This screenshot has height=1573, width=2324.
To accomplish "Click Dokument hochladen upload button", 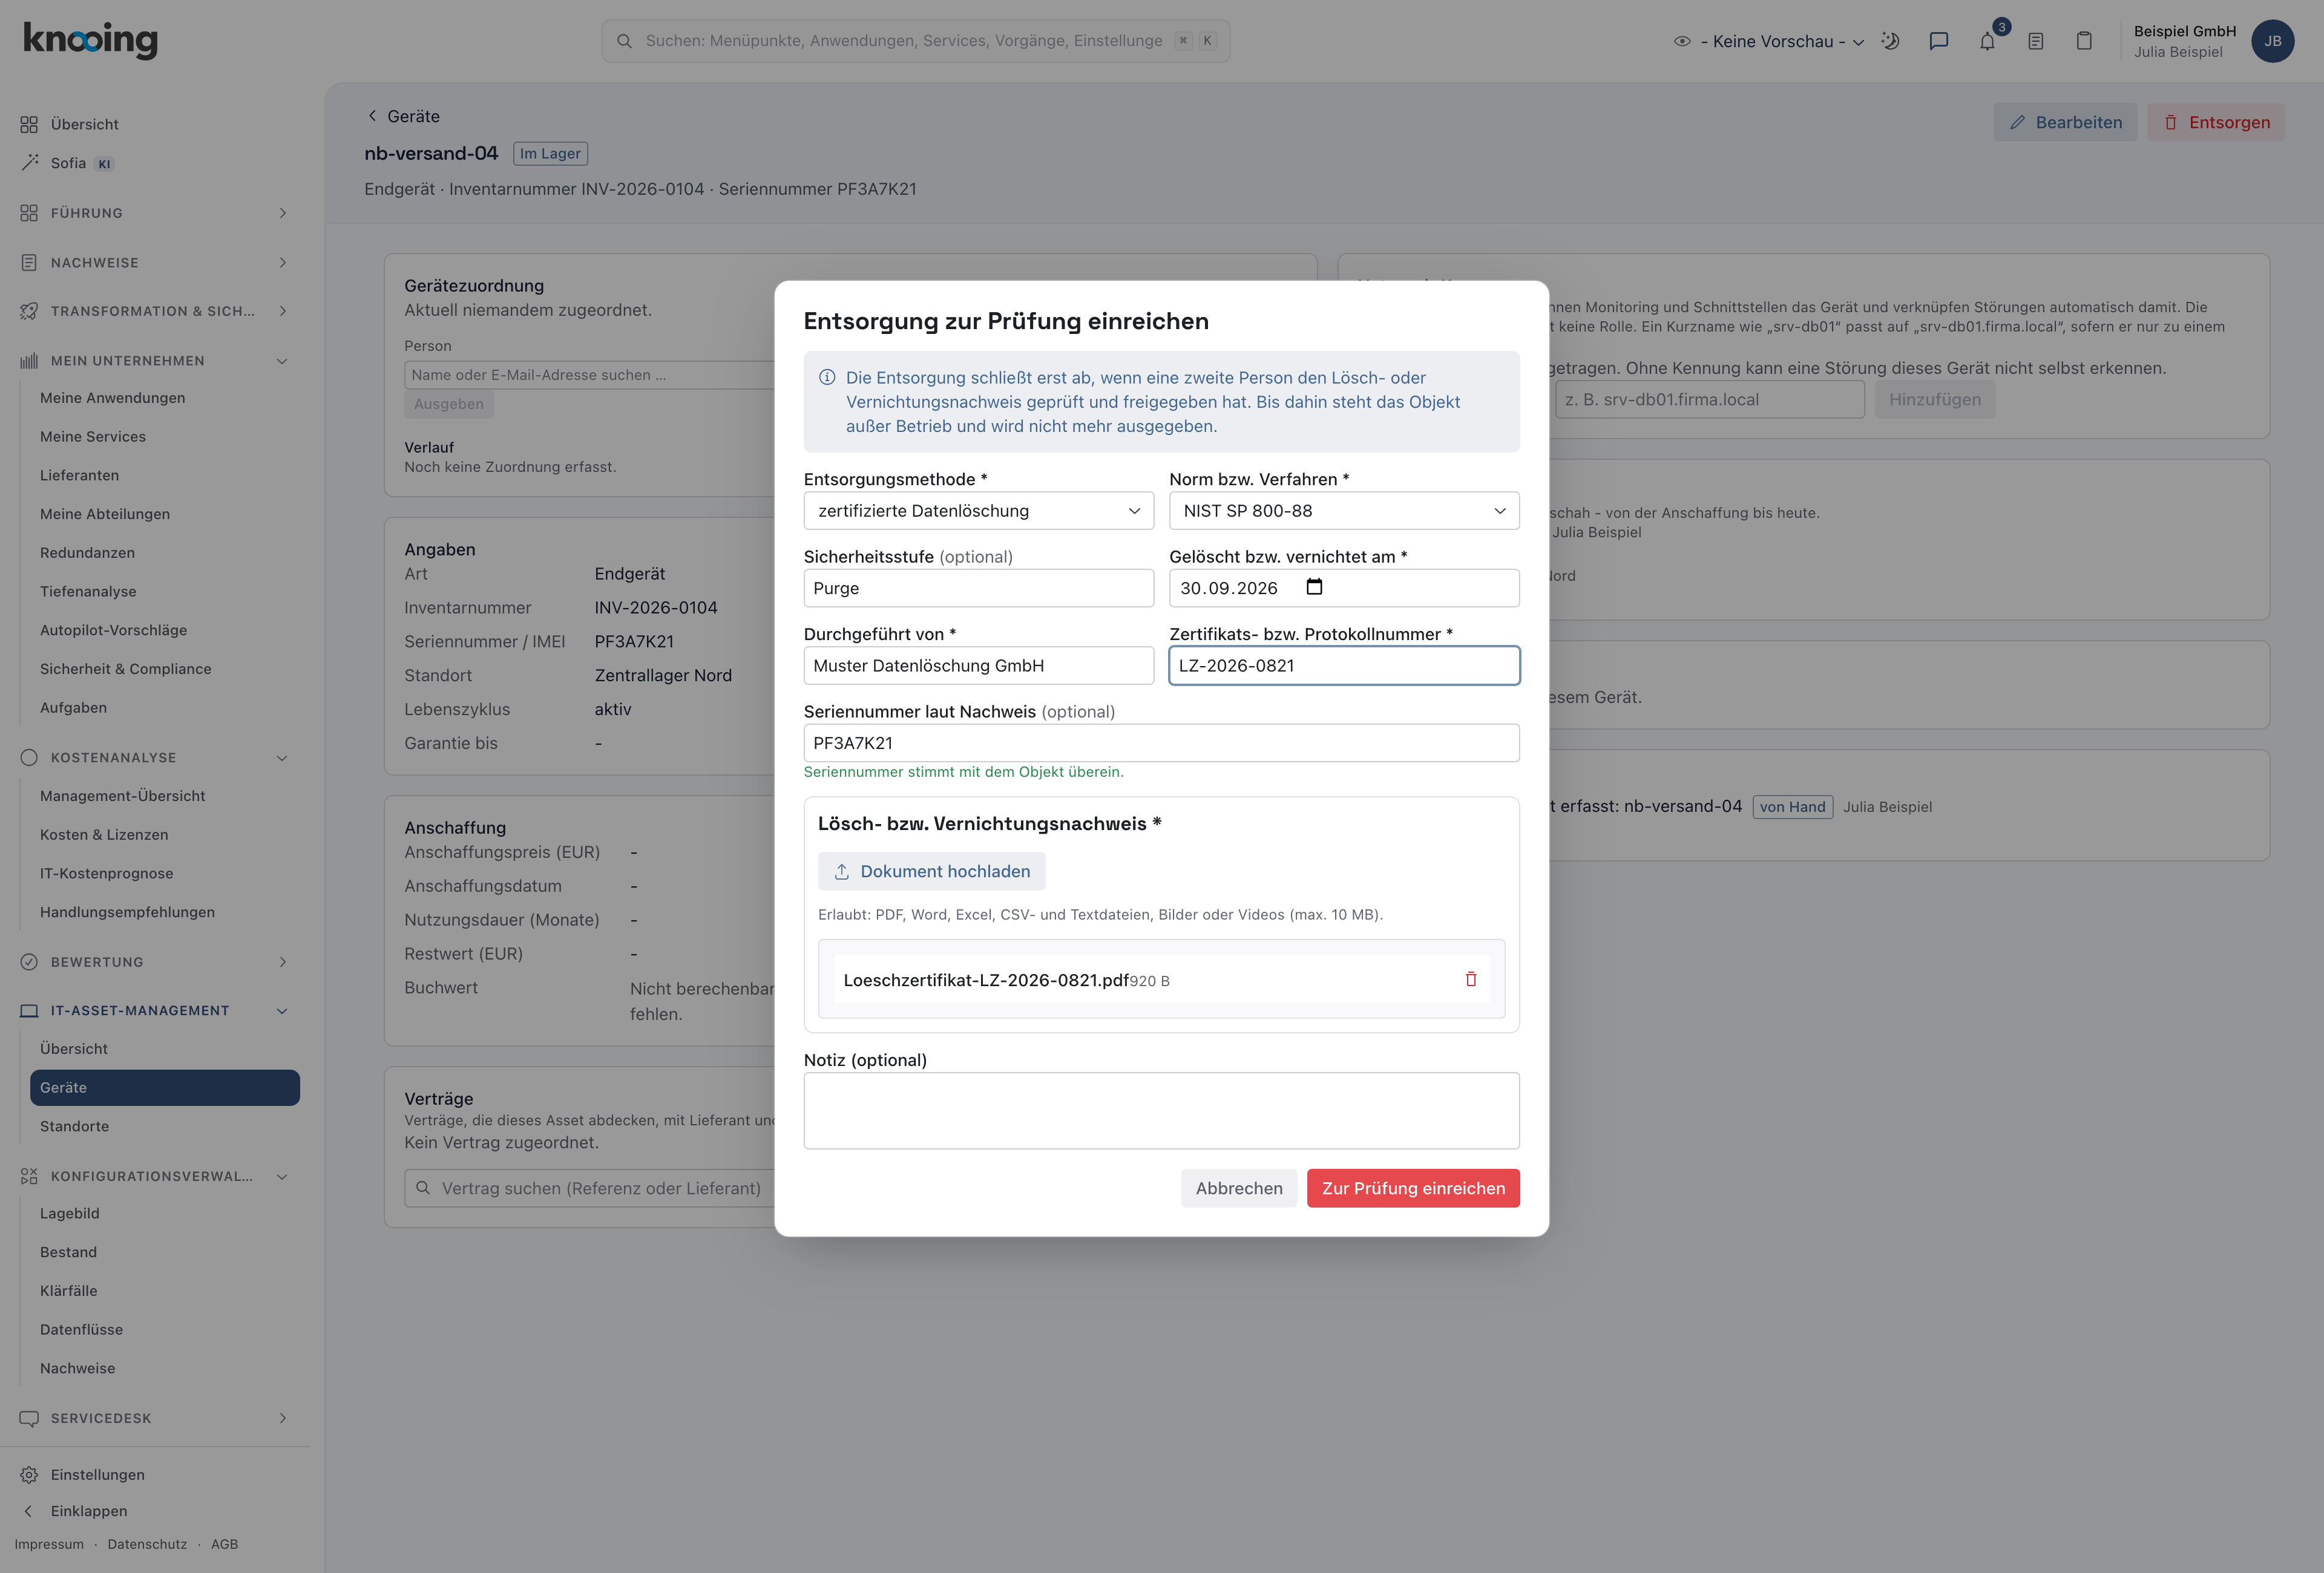I will click(x=931, y=871).
